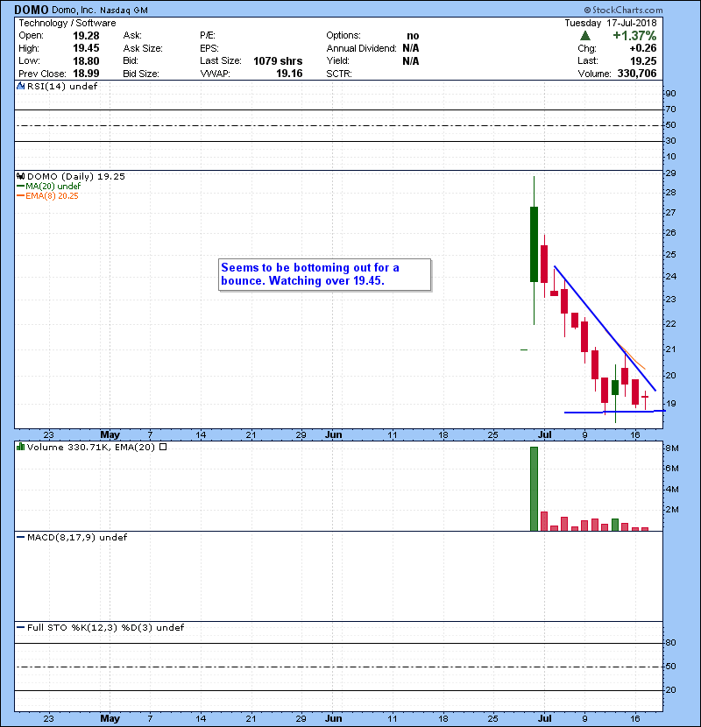This screenshot has height=727, width=701.
Task: Click the 80 level on Full STO axis
Action: (x=670, y=643)
